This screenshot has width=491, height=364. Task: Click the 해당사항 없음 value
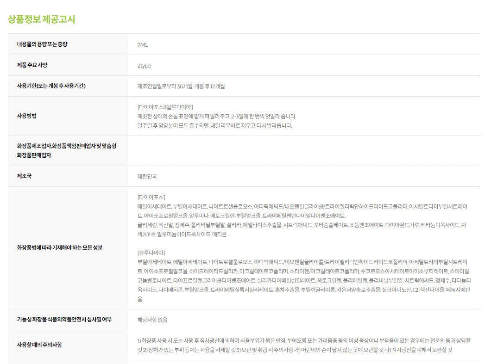(152, 320)
